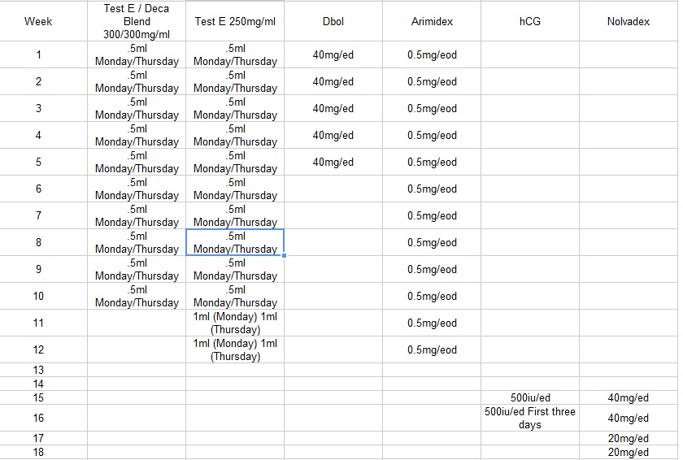Click the "Week" column header cell

(38, 21)
